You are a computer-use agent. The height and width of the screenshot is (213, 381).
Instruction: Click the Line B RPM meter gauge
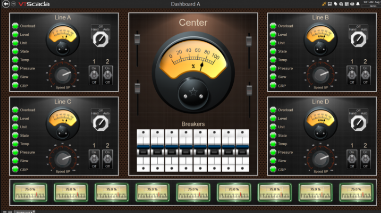click(321, 39)
